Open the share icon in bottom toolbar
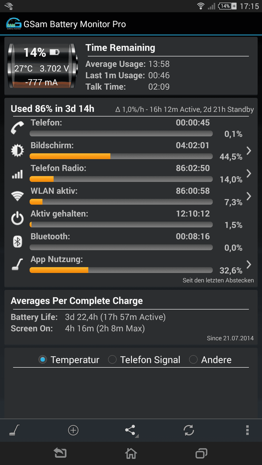262x465 pixels. 131,430
